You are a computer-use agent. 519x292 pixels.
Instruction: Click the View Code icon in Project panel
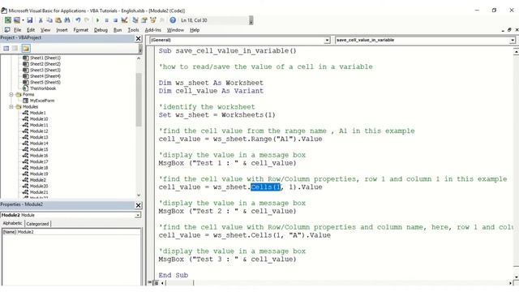coord(6,49)
